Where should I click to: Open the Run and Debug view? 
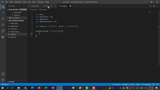coord(3,25)
